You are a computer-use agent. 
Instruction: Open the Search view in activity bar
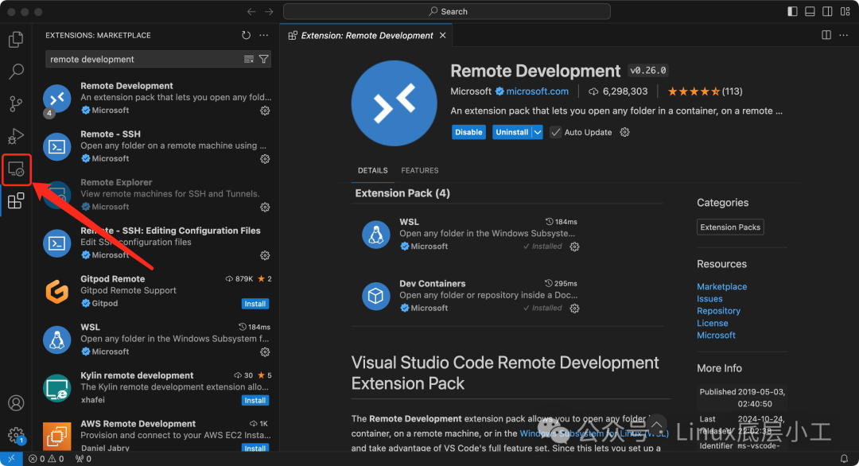(x=16, y=72)
